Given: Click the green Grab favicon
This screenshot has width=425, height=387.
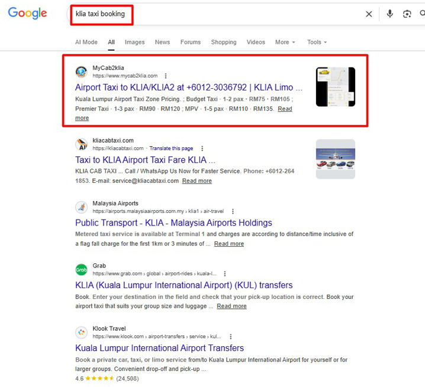Looking at the screenshot, I should 81,270.
